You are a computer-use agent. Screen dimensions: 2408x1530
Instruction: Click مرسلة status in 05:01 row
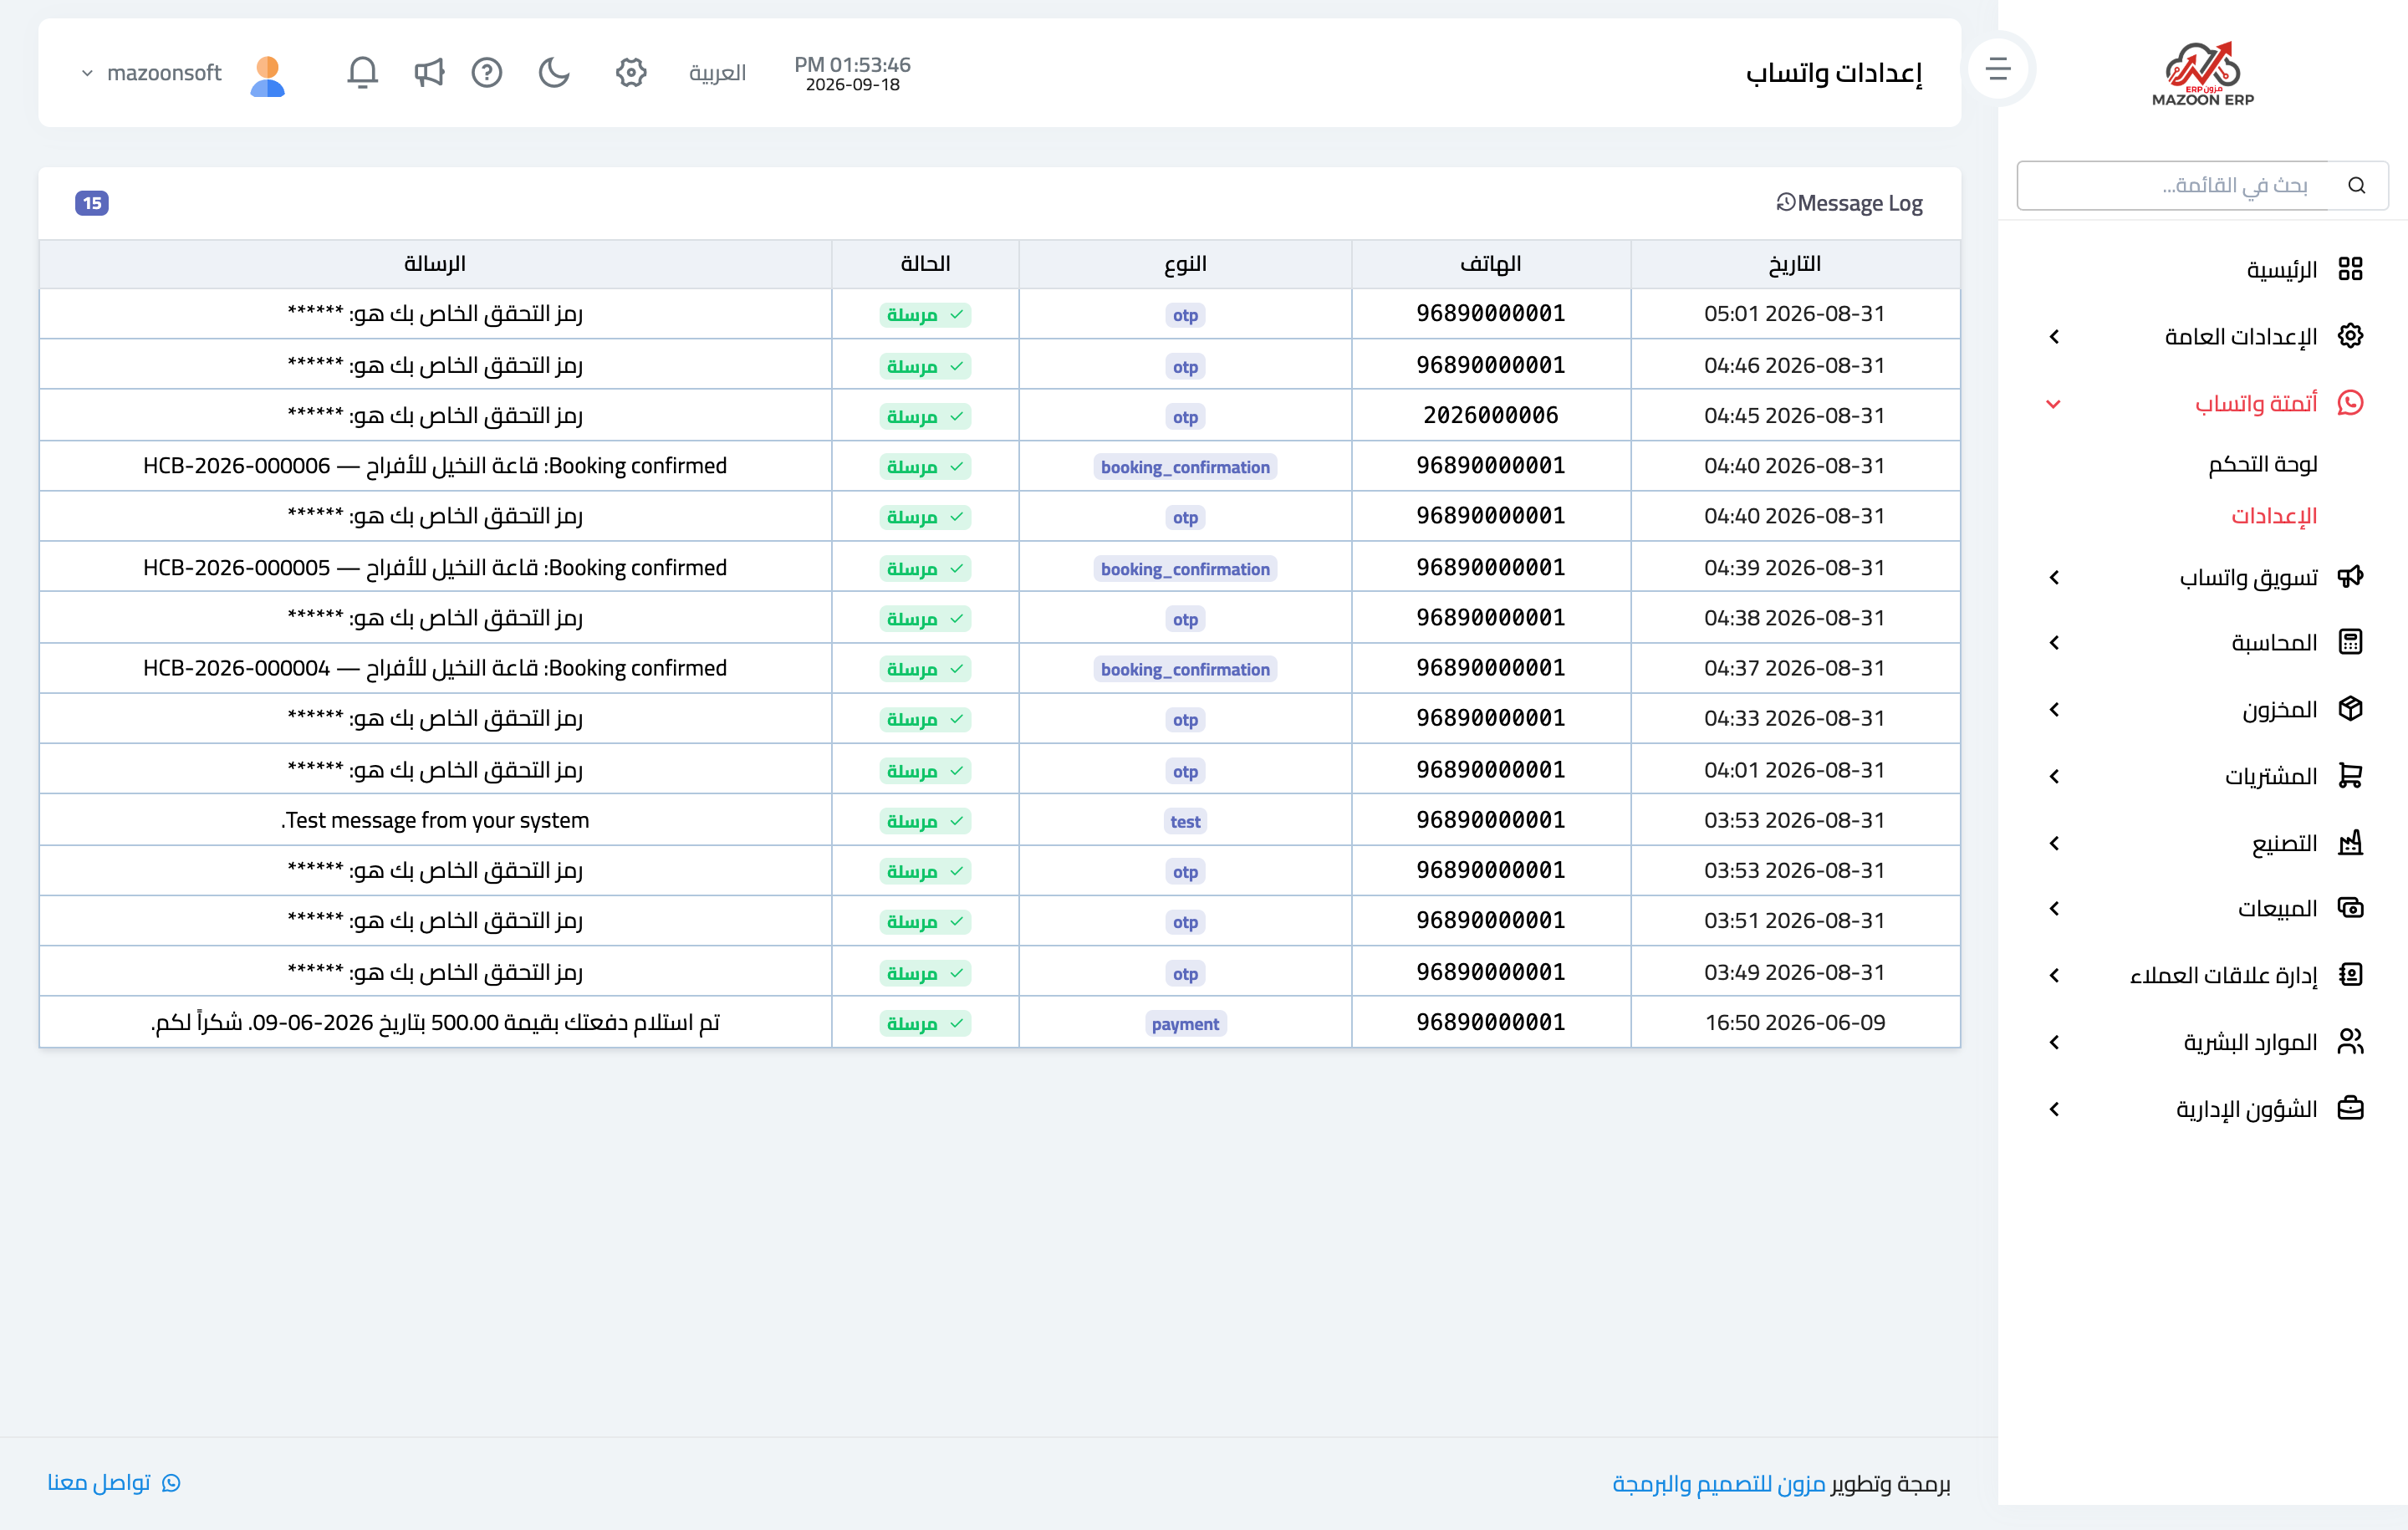(x=925, y=315)
